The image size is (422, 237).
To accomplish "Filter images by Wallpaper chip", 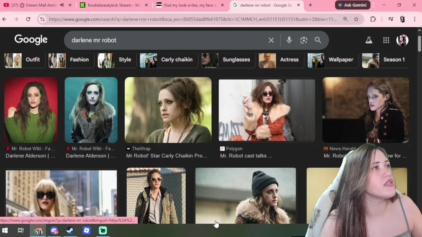I will pyautogui.click(x=333, y=60).
